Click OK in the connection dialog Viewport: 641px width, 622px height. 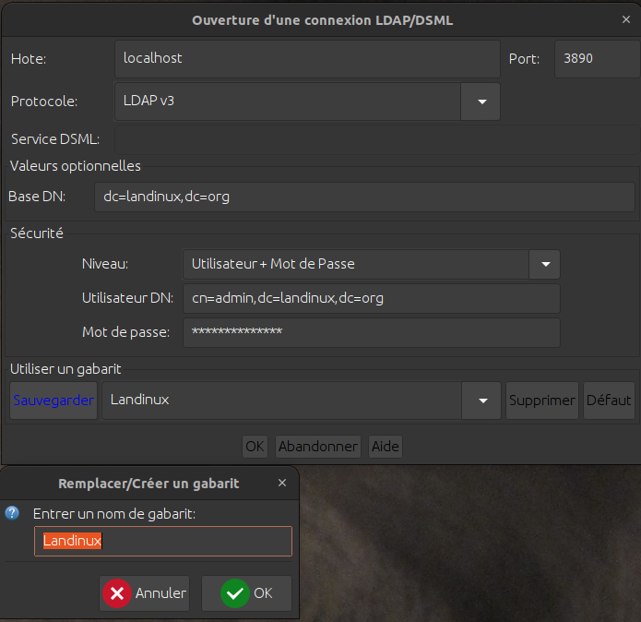(x=255, y=447)
